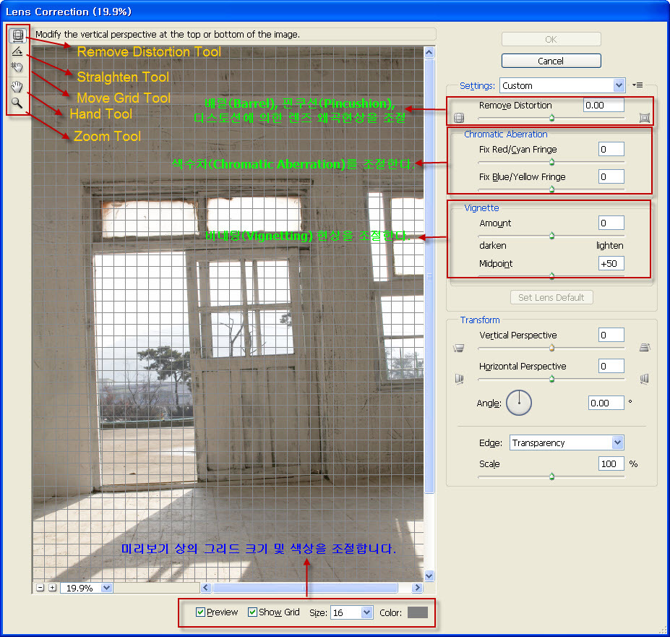Click the horizontal scrollbar thumb
This screenshot has width=670, height=637.
[305, 588]
